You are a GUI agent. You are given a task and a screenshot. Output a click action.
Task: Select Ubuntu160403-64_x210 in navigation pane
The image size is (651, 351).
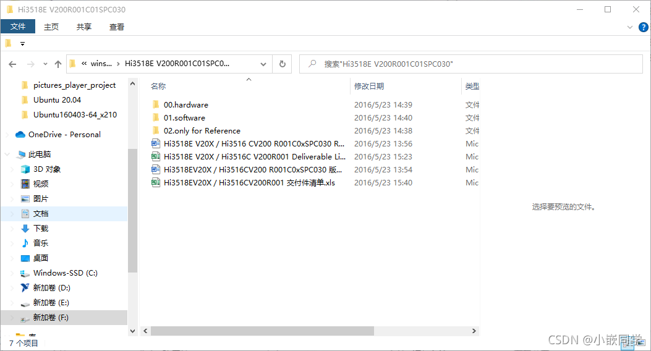pyautogui.click(x=75, y=115)
